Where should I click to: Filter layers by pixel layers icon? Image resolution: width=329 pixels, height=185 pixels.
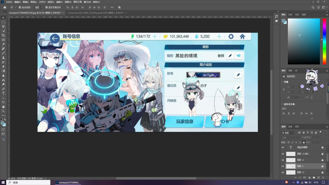click(299, 133)
